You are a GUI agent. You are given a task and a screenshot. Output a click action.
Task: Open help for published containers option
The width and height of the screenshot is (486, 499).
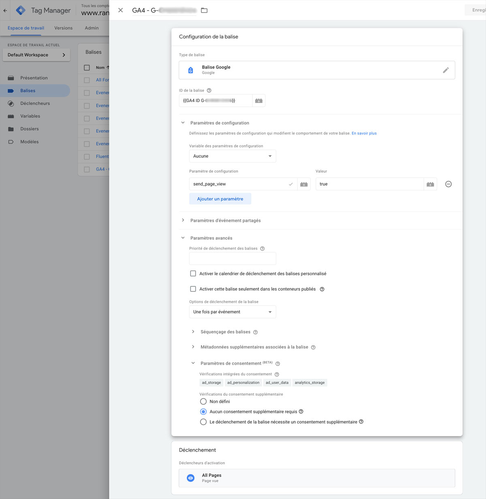tap(322, 289)
